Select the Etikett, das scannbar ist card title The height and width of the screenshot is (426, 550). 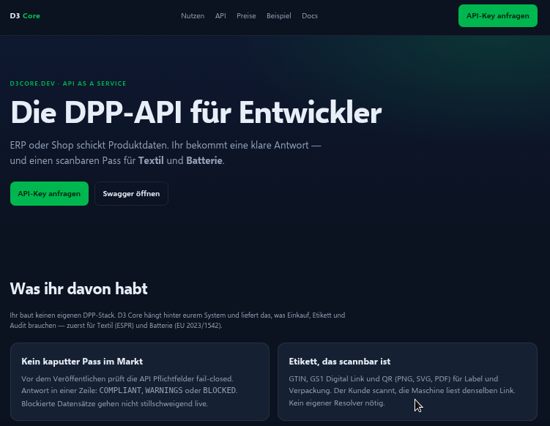(340, 362)
